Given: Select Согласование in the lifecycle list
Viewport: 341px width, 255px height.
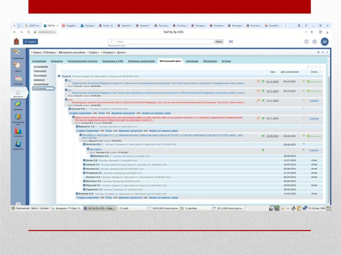Looking at the screenshot, I should [x=40, y=66].
